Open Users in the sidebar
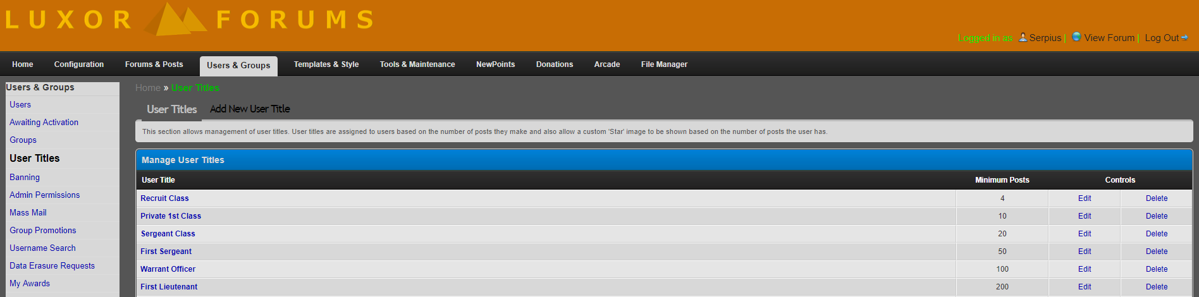The height and width of the screenshot is (297, 1199). point(20,105)
